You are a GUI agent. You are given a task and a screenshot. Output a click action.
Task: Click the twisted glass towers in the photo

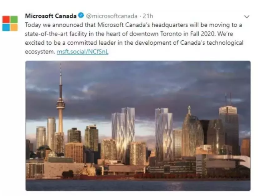click(x=123, y=132)
